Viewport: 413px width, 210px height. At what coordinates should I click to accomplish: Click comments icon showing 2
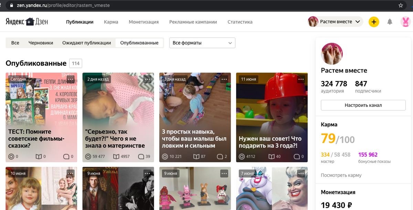click(220, 157)
